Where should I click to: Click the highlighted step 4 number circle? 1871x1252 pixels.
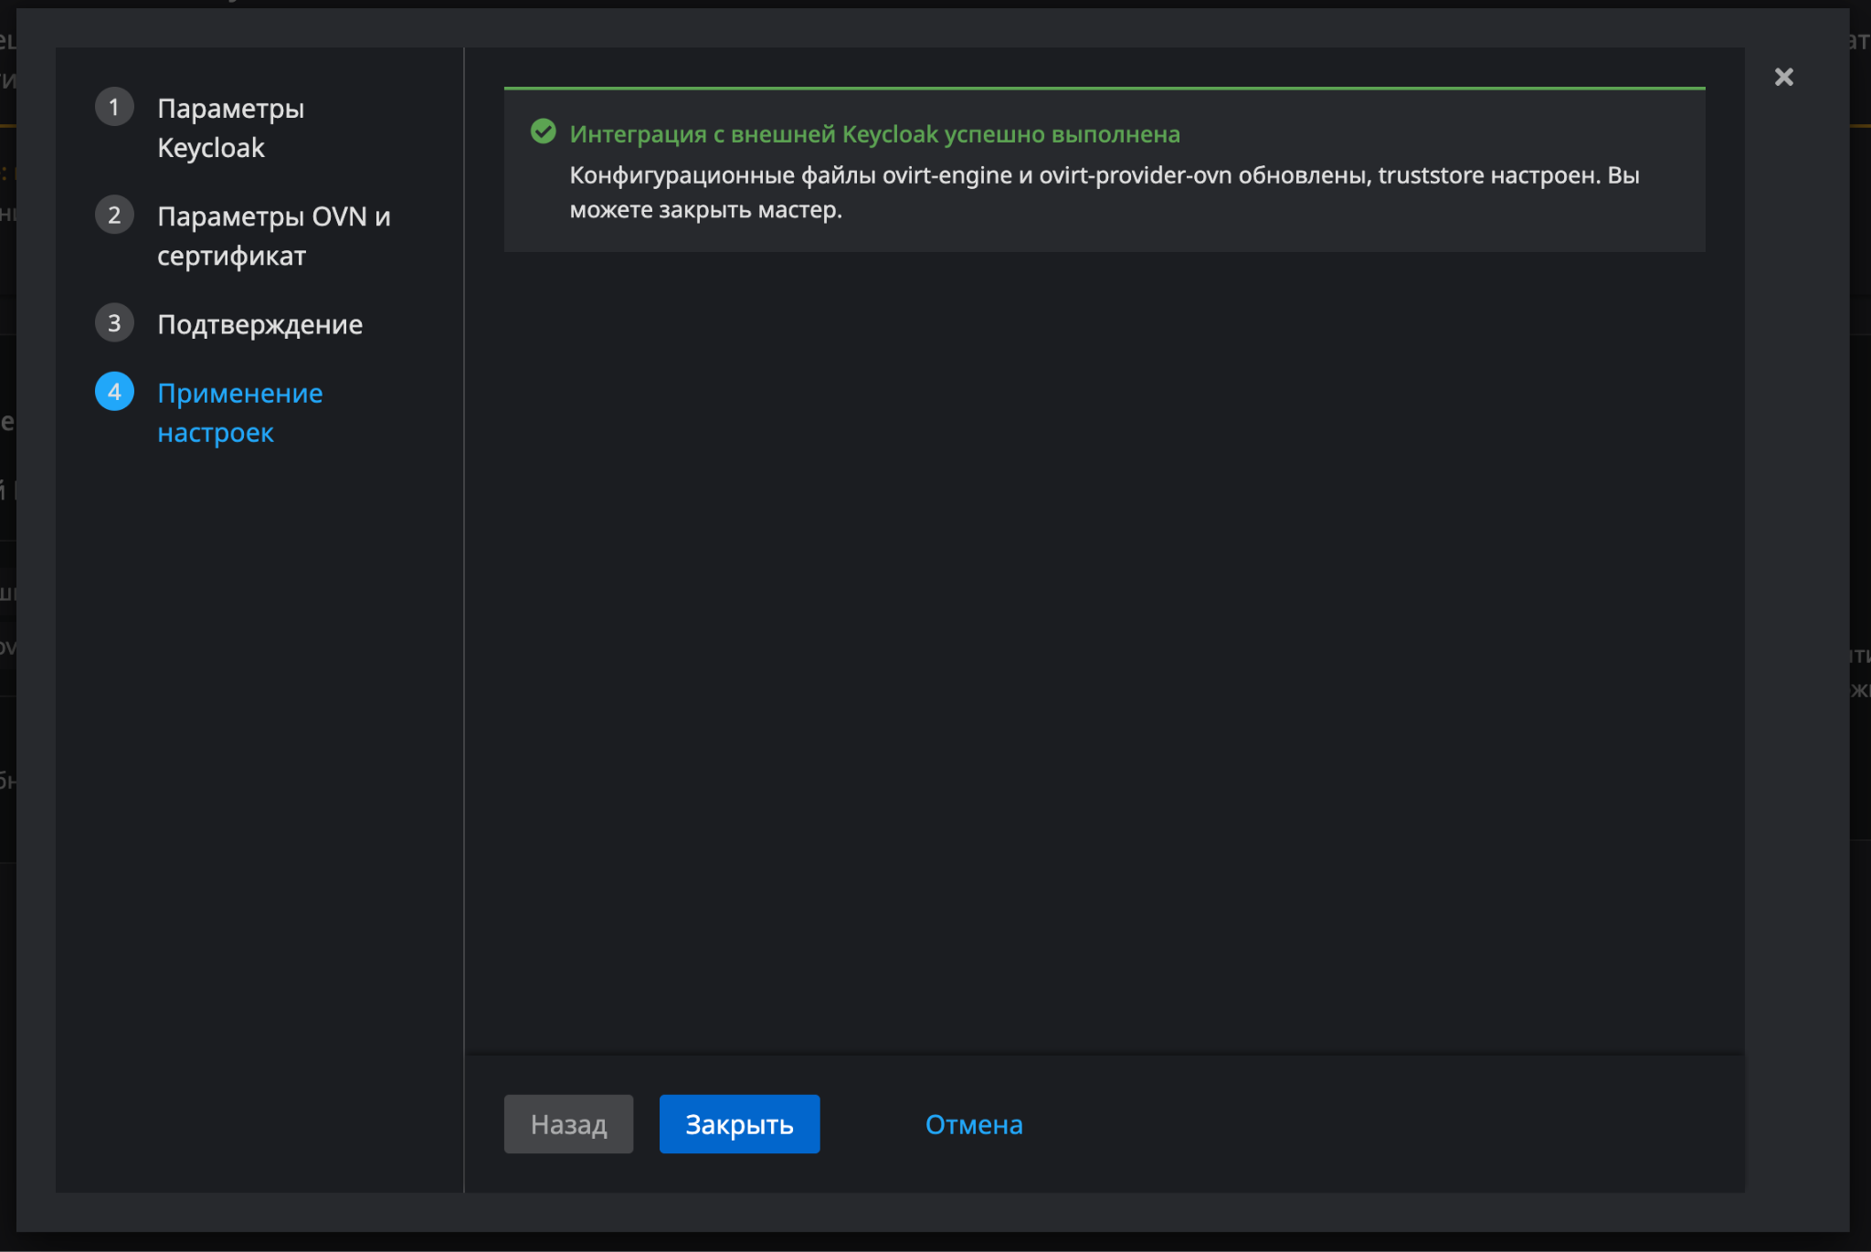(114, 392)
